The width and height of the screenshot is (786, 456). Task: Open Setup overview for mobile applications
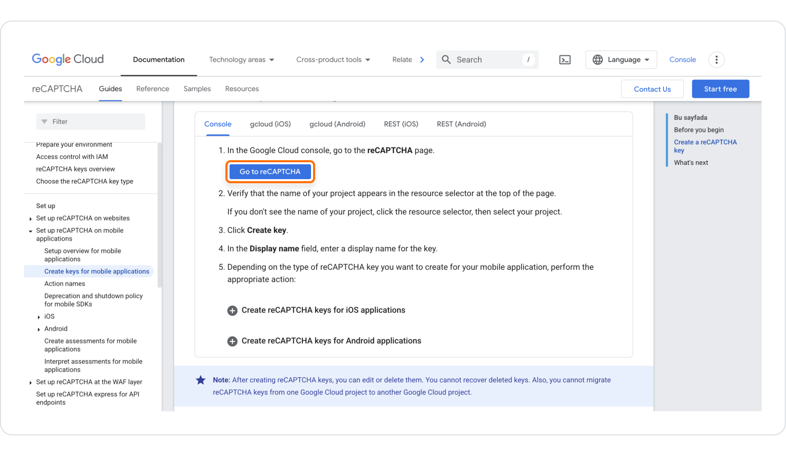(83, 255)
